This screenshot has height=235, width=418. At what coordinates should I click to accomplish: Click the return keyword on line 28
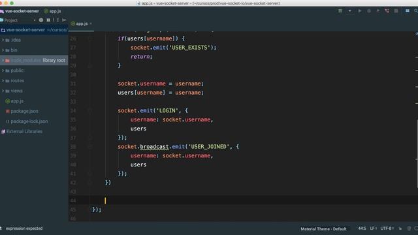140,57
